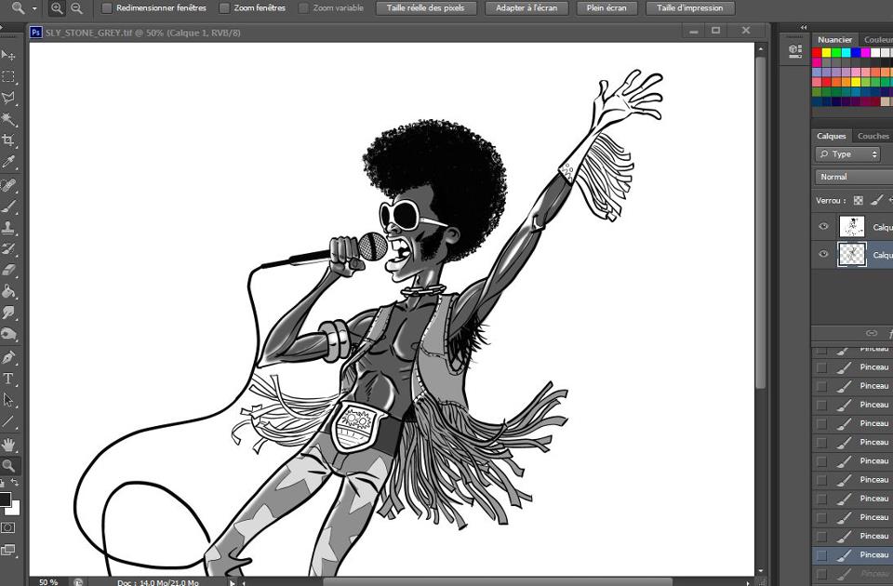Choose the Eraser tool
893x586 pixels.
tap(9, 271)
